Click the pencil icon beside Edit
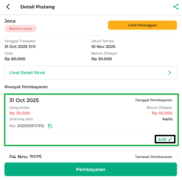Image resolution: width=182 pixels, height=180 pixels. tap(170, 139)
